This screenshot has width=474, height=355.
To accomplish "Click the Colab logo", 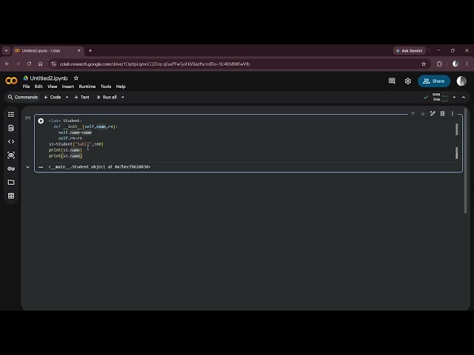I will [x=12, y=81].
